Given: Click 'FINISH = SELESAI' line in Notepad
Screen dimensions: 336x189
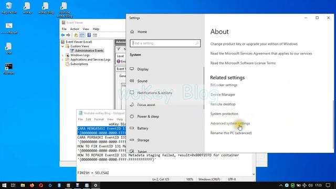Looking at the screenshot, I should (93, 173).
